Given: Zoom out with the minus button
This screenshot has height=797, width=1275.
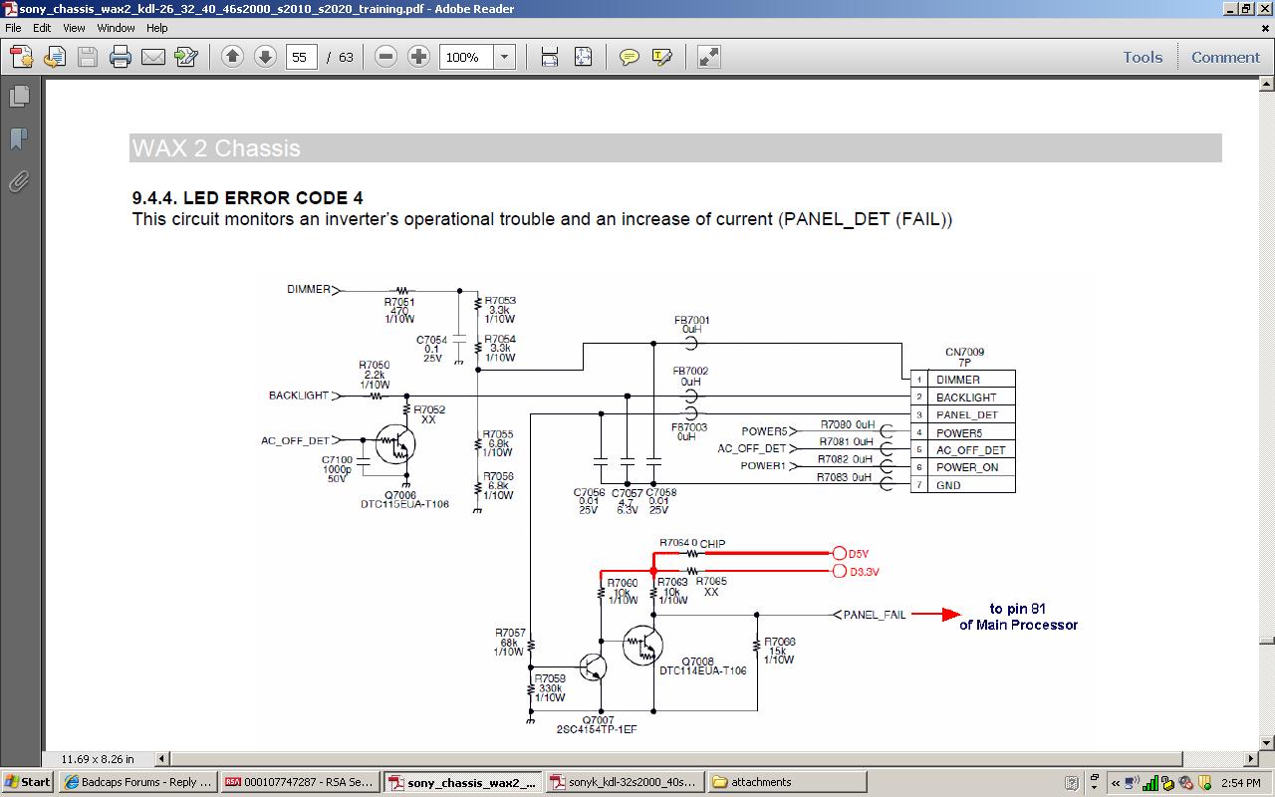Looking at the screenshot, I should coord(385,57).
